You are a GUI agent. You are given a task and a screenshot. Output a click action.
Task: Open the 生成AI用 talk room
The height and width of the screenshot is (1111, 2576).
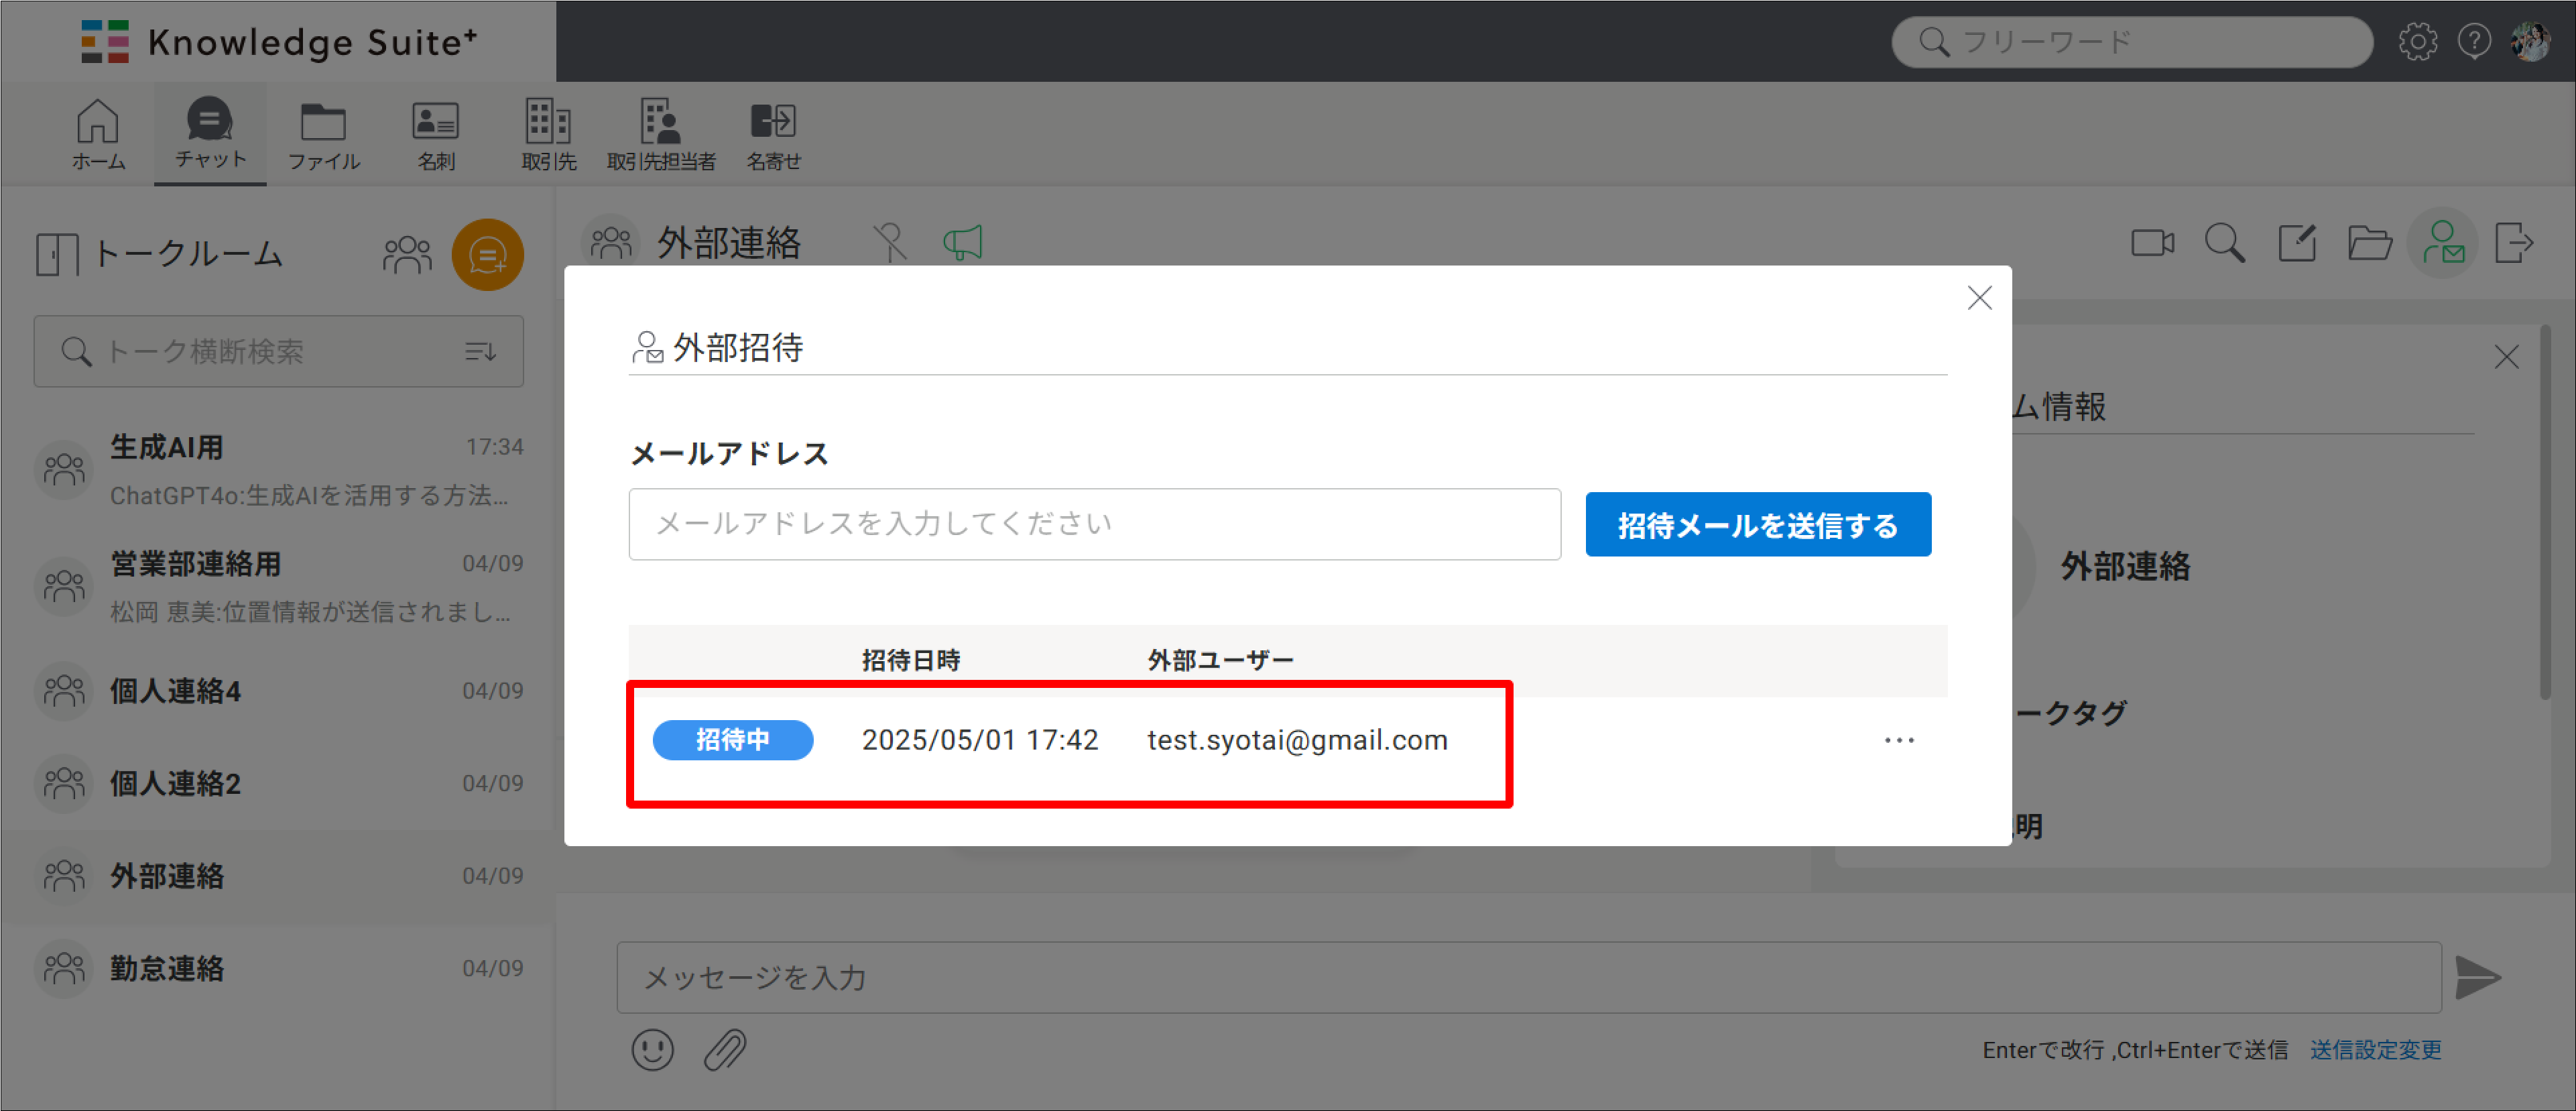[x=278, y=470]
